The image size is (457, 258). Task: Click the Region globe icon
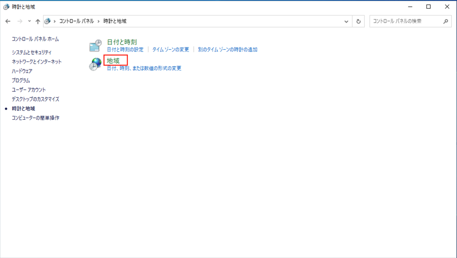[x=95, y=64]
